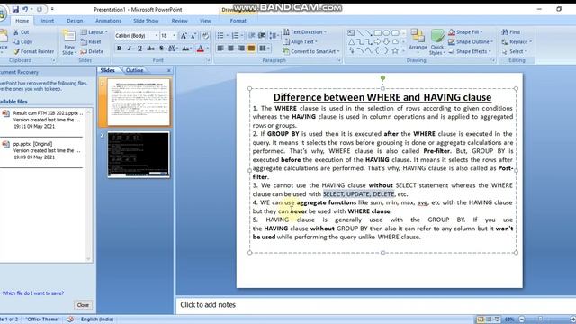Open Text Direction dropdown
This screenshot has height=324, width=576.
point(305,32)
